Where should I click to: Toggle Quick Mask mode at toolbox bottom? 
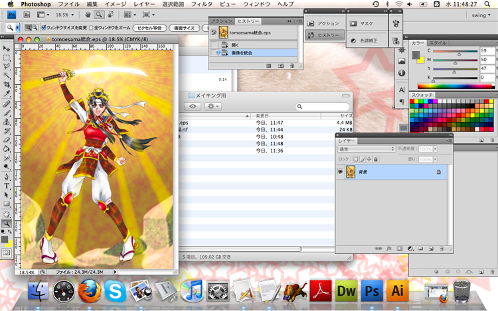click(x=6, y=253)
